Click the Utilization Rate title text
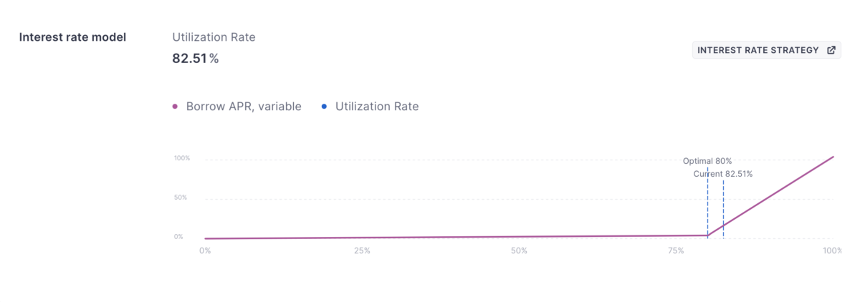Screen dimensions: 860x302 214,37
